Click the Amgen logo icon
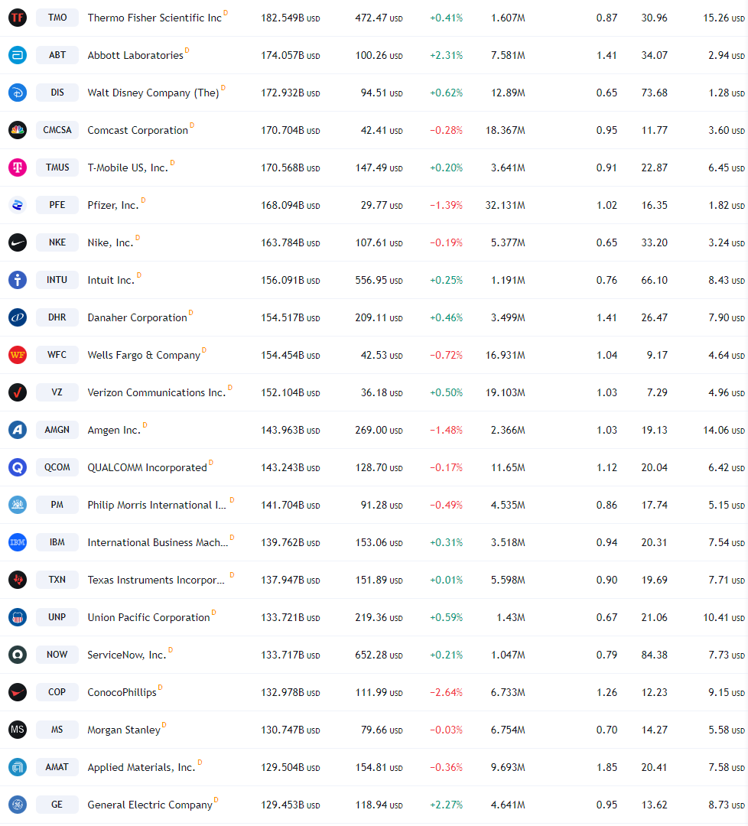The height and width of the screenshot is (826, 748). pos(18,429)
